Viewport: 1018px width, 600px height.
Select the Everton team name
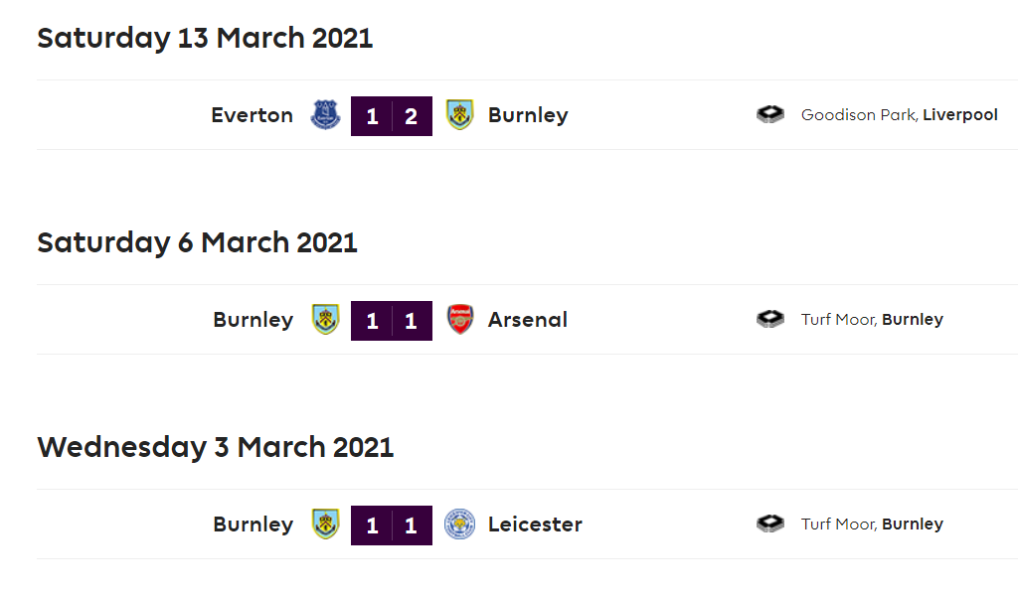(252, 115)
